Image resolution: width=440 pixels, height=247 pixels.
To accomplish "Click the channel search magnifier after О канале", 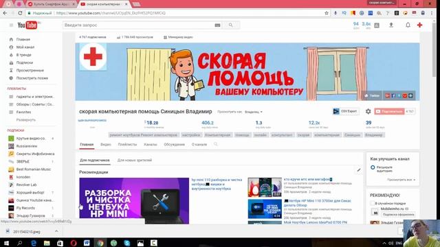I will (215, 144).
